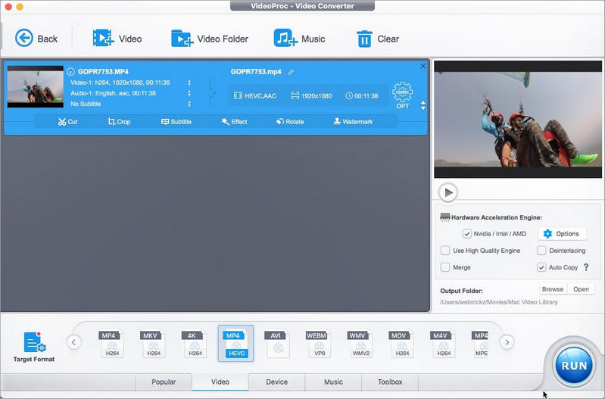This screenshot has height=399, width=605.
Task: Clear the list with the trash icon
Action: tap(364, 39)
